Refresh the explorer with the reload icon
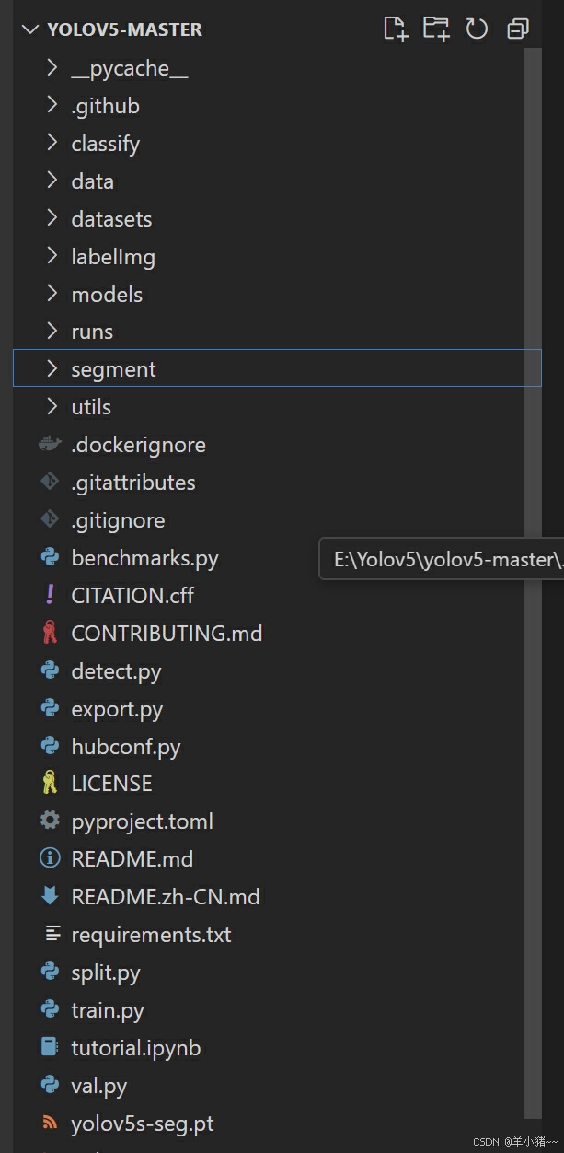Screen dimensions: 564x1153 pyautogui.click(x=477, y=29)
